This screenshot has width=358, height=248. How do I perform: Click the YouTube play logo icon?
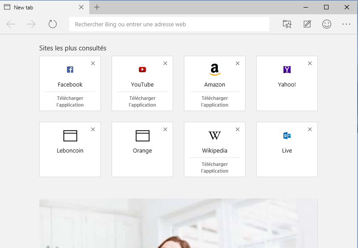point(142,69)
